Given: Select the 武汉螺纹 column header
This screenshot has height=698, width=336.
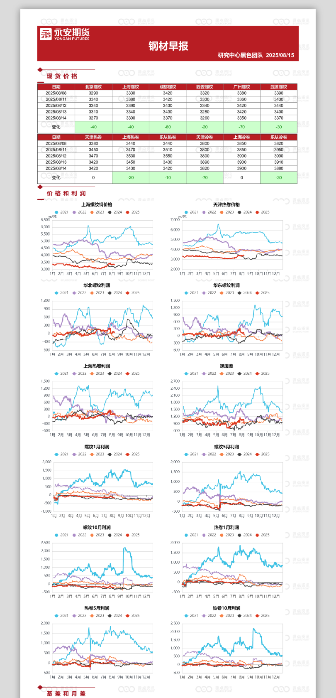Looking at the screenshot, I should [279, 87].
